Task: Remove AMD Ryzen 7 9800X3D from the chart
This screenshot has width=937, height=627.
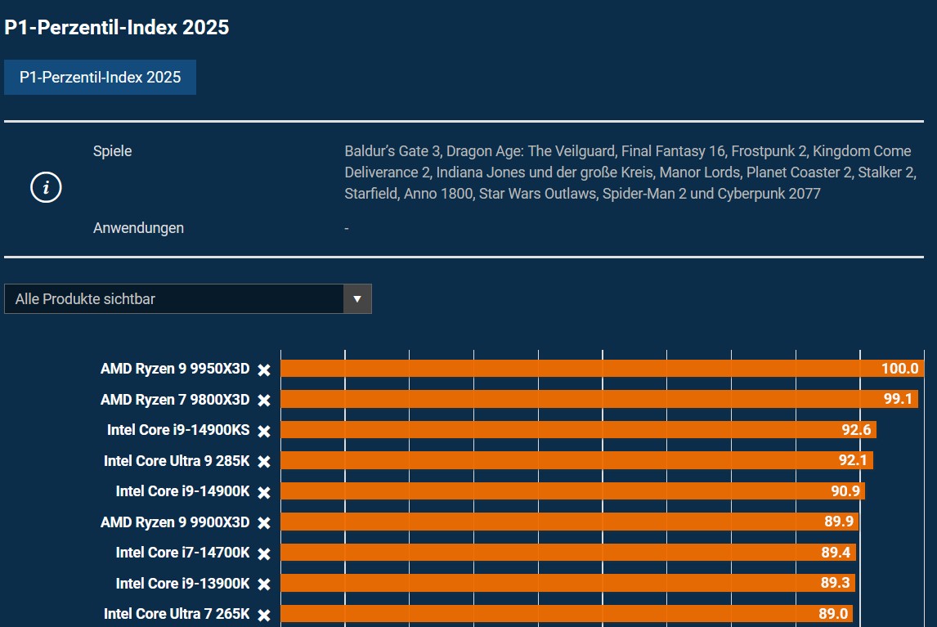Action: [263, 400]
